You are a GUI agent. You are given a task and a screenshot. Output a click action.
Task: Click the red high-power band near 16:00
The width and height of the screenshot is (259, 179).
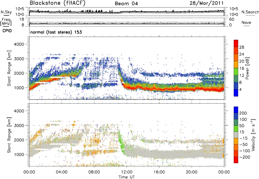[x=159, y=89]
